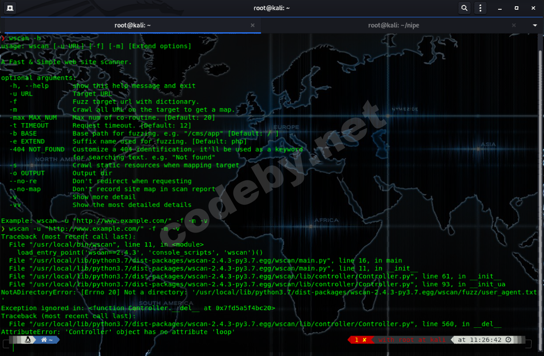Viewport: 544px width, 356px height.
Task: Click the home directory prompt segment
Action: [47, 340]
